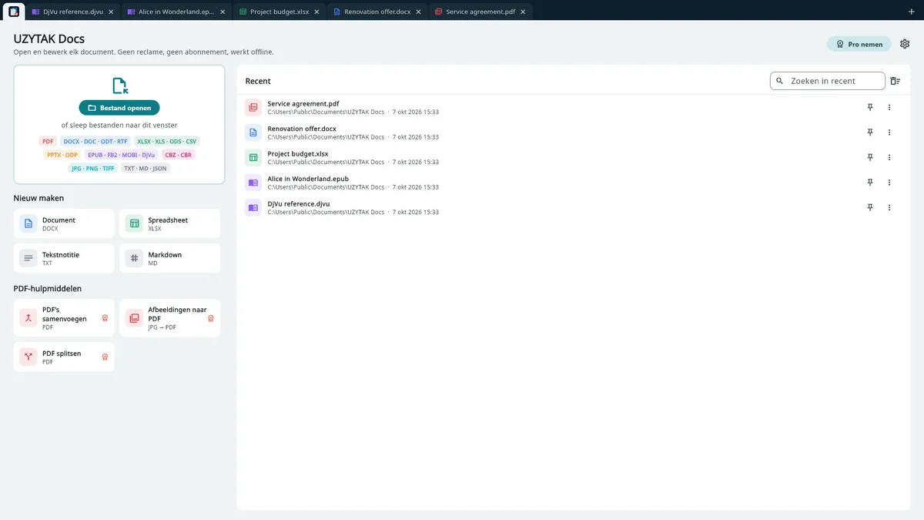Click the TXT · MD · JSON badge

[145, 168]
